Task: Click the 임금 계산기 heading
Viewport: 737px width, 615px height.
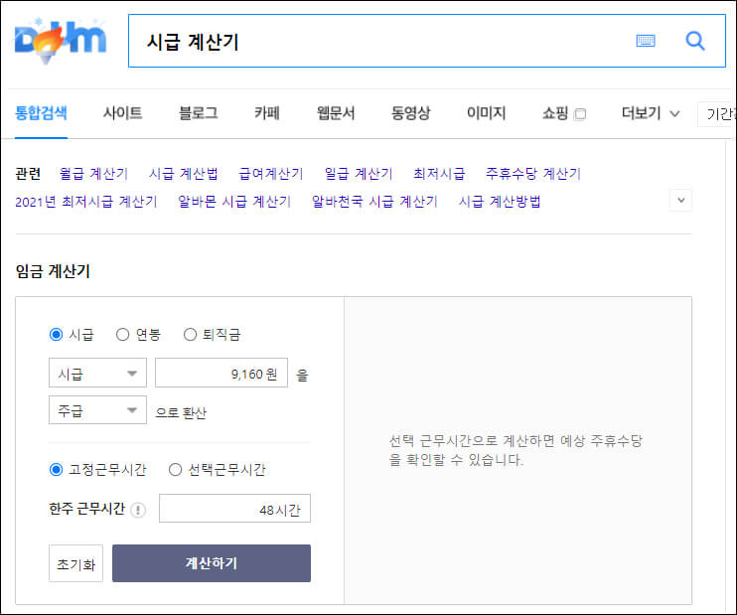Action: pyautogui.click(x=53, y=271)
